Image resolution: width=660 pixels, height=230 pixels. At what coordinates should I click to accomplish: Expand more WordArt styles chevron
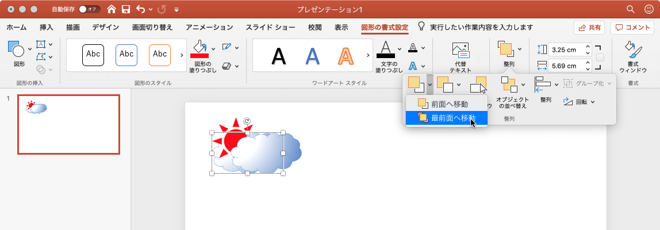[368, 55]
